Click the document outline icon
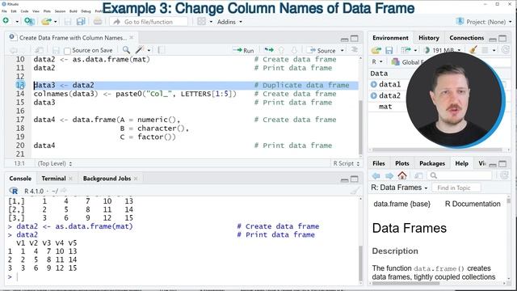Screen dimensions: 517x291 (355, 50)
